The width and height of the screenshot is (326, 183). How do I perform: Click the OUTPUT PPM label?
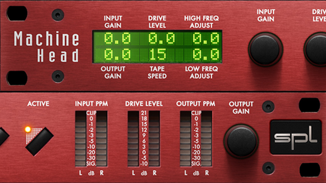pos(196,104)
